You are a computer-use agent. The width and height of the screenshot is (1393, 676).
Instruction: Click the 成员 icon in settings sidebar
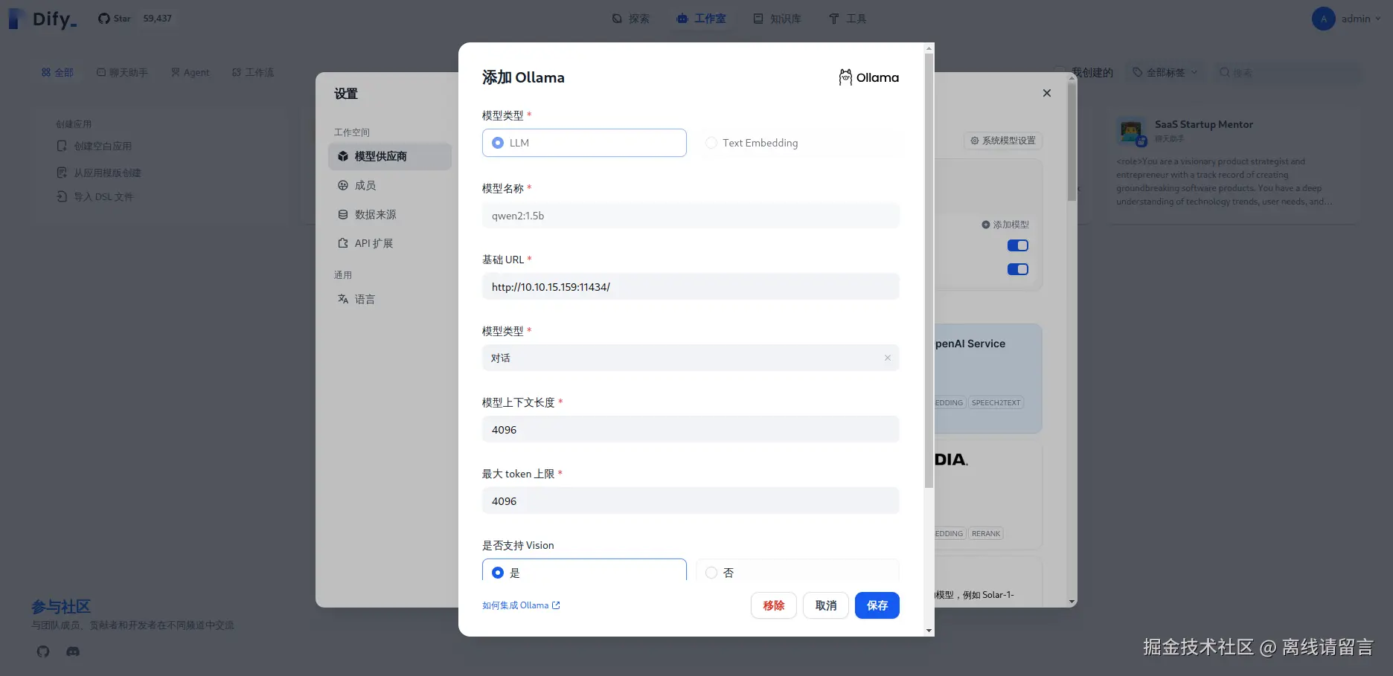343,185
